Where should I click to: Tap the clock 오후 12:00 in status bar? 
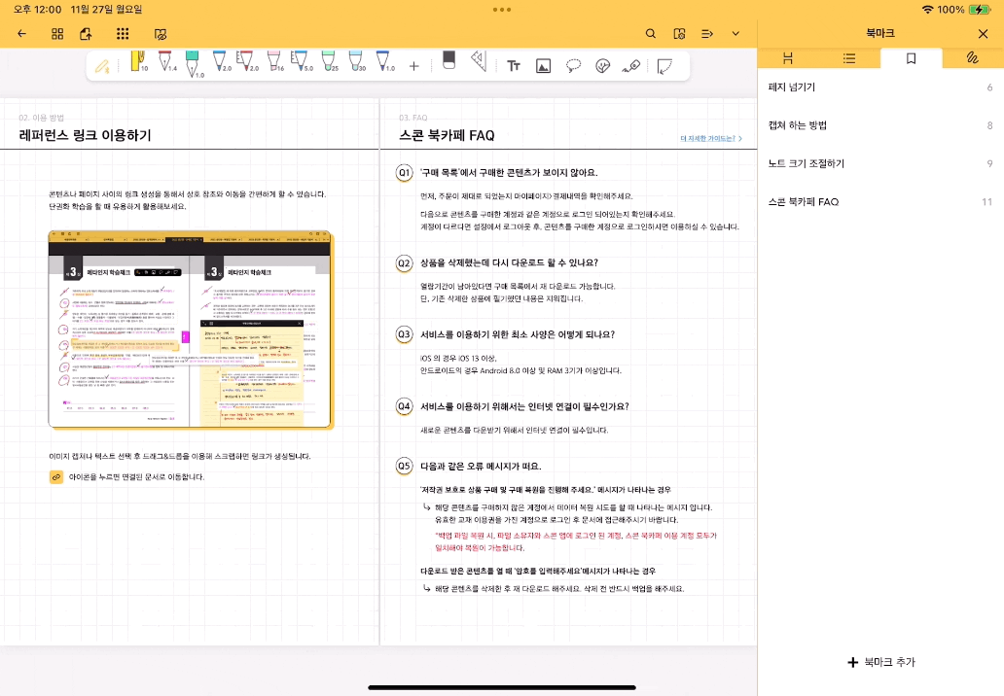(x=37, y=10)
